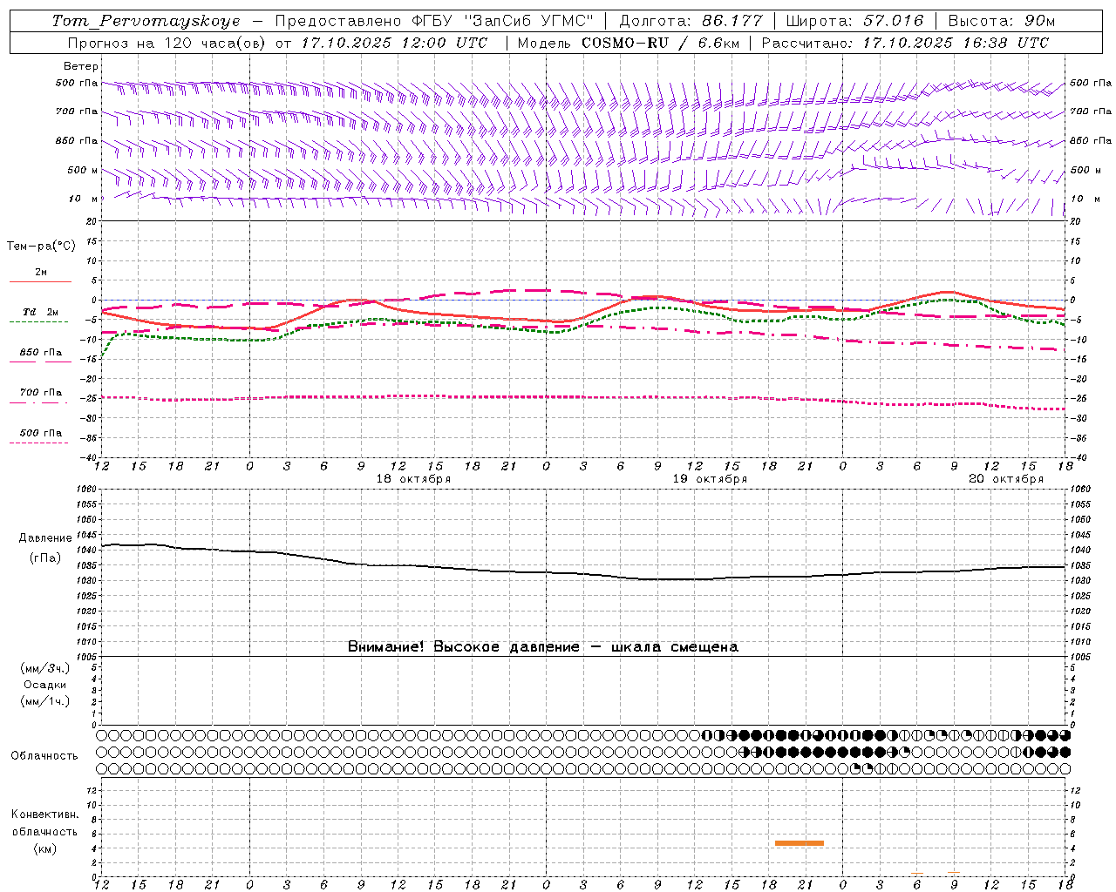Click the Давление panel label
This screenshot has width=1116, height=892.
[45, 538]
